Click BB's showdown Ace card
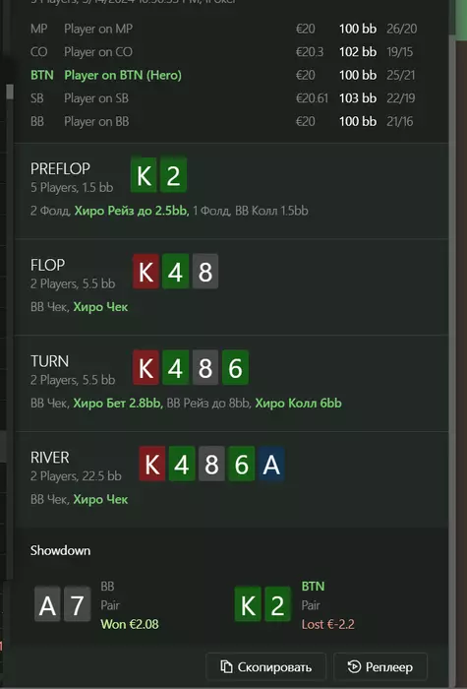The width and height of the screenshot is (467, 689). point(47,605)
